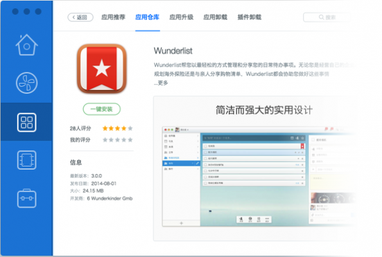Open the 应用升级 tab

point(182,17)
